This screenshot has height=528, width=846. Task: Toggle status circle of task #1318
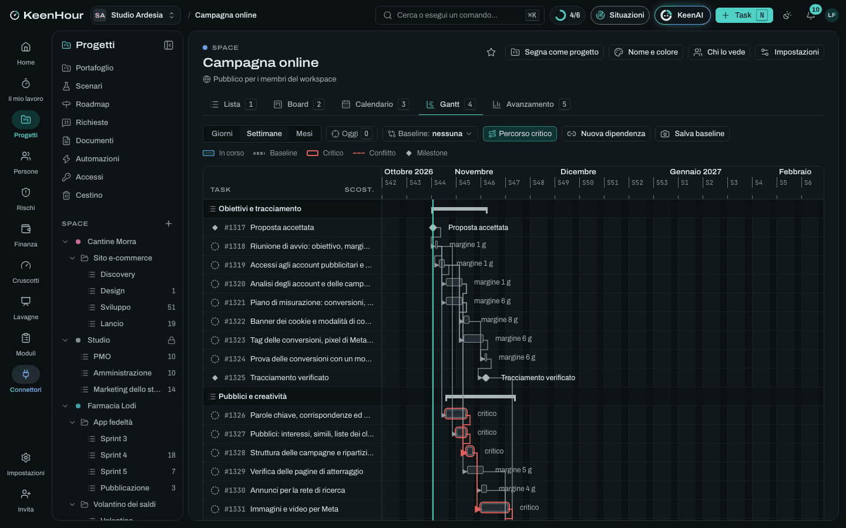pyautogui.click(x=215, y=246)
